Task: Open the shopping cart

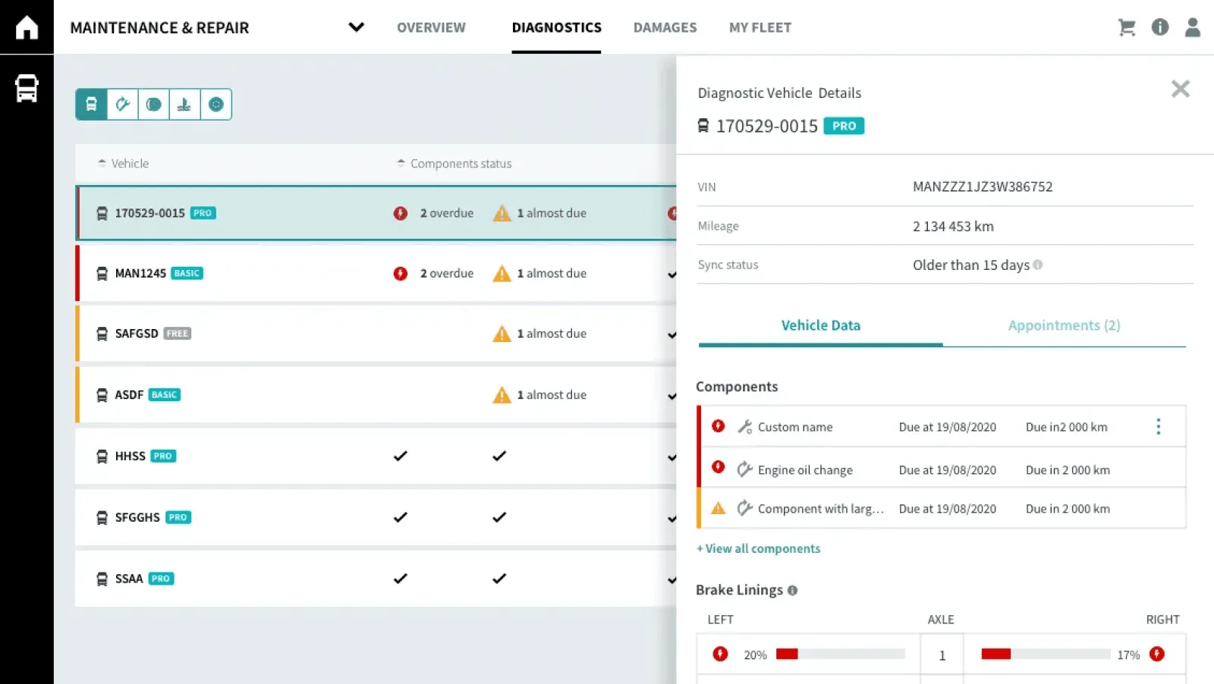Action: [1127, 27]
